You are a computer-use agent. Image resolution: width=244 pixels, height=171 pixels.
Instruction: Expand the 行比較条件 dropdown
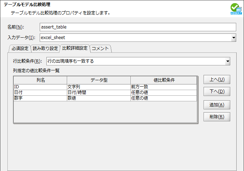coord(227,61)
